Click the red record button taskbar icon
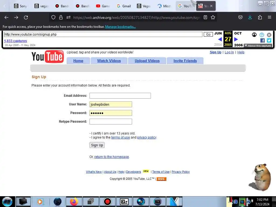Viewport: 276px width, 207px height. pos(107,202)
